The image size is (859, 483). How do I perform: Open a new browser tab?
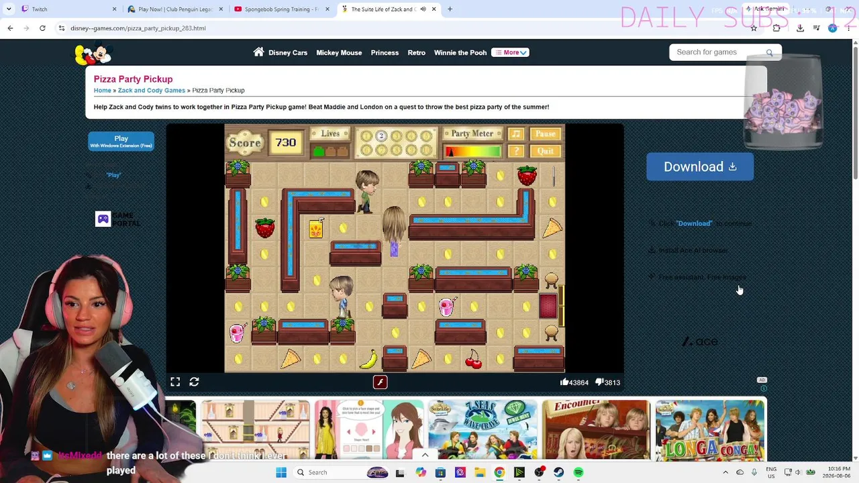point(450,9)
